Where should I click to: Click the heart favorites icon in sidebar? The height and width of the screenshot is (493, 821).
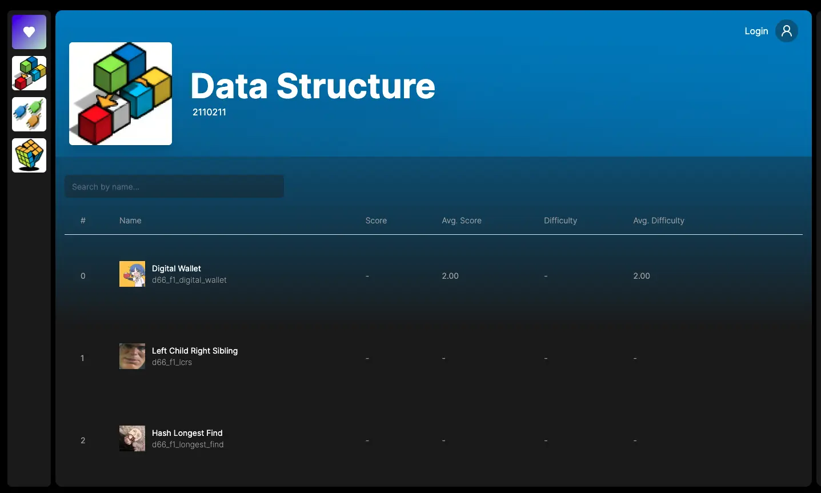click(29, 32)
